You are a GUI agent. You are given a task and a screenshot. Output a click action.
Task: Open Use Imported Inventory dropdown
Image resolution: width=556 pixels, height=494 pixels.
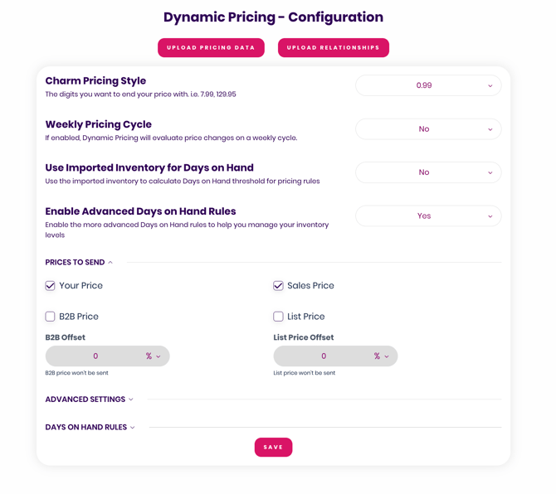(x=427, y=172)
